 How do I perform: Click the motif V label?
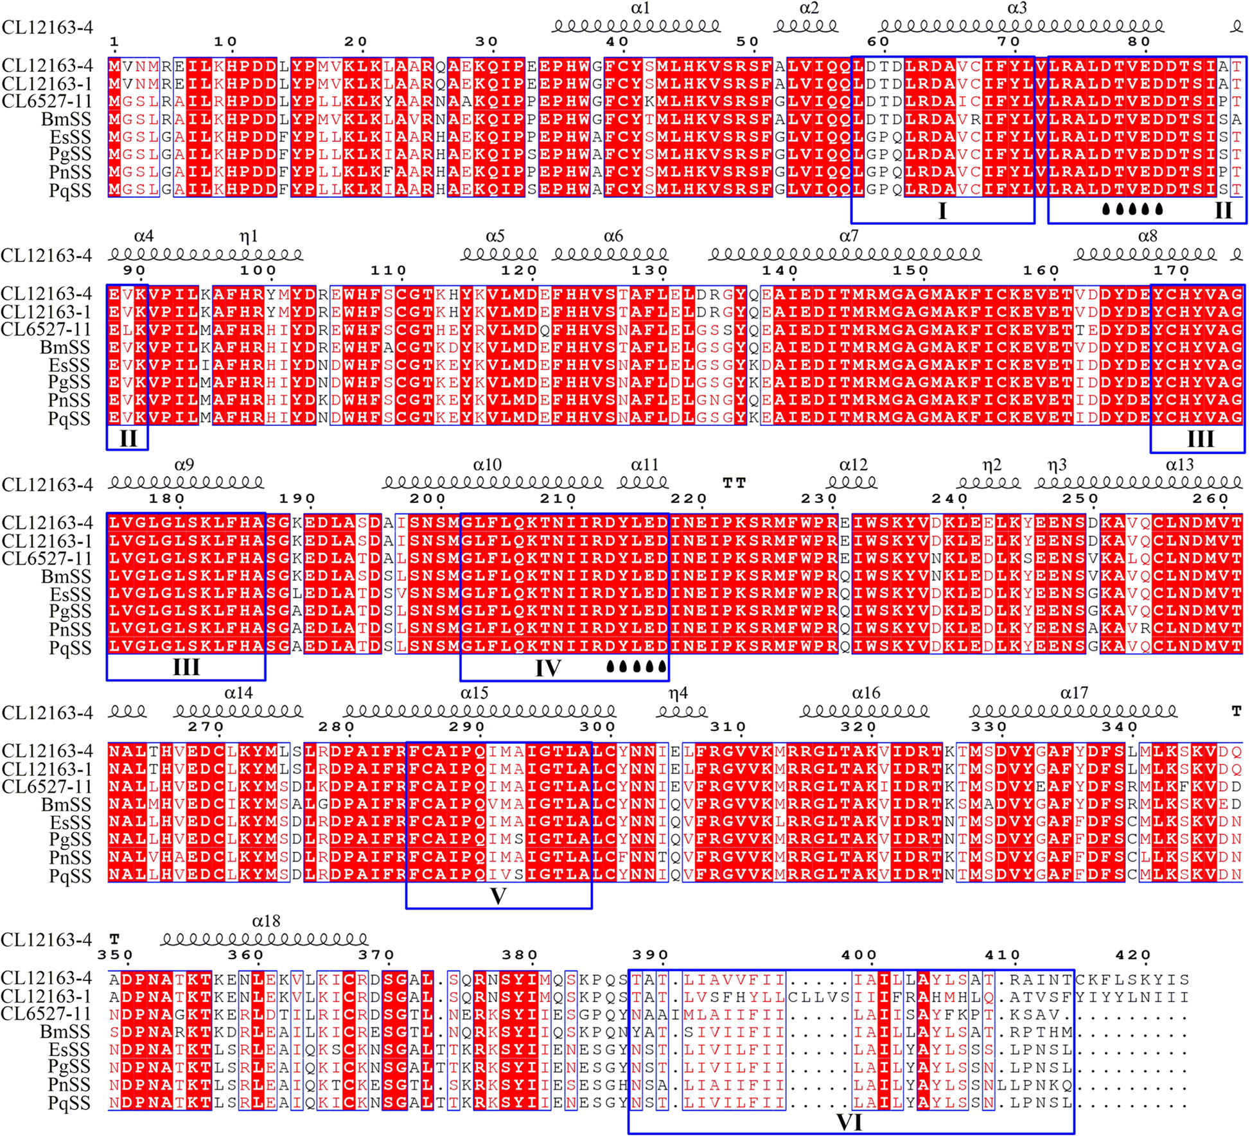498,896
